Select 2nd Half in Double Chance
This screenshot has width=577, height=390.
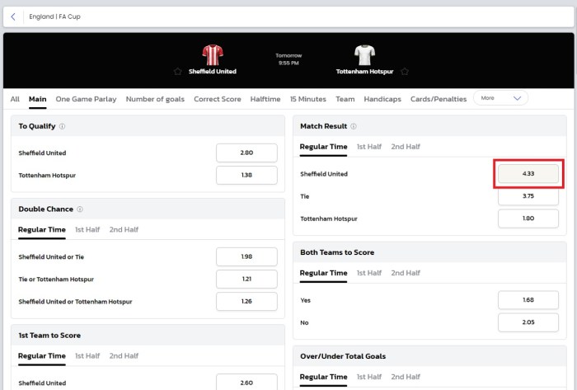(124, 229)
